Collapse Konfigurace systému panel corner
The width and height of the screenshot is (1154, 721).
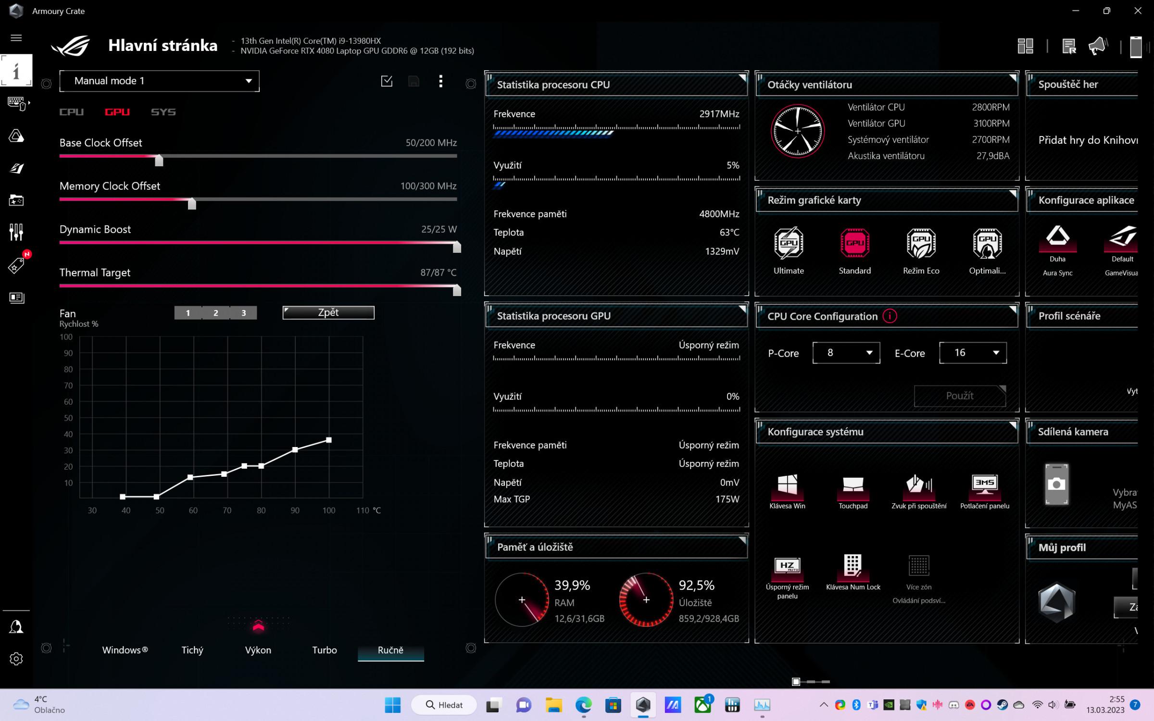[1013, 424]
